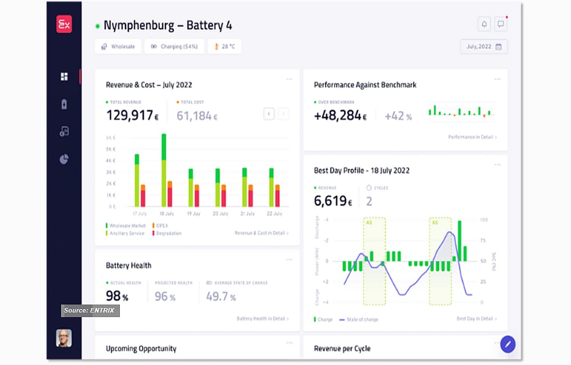Open the July, 2022 date picker

pyautogui.click(x=484, y=47)
